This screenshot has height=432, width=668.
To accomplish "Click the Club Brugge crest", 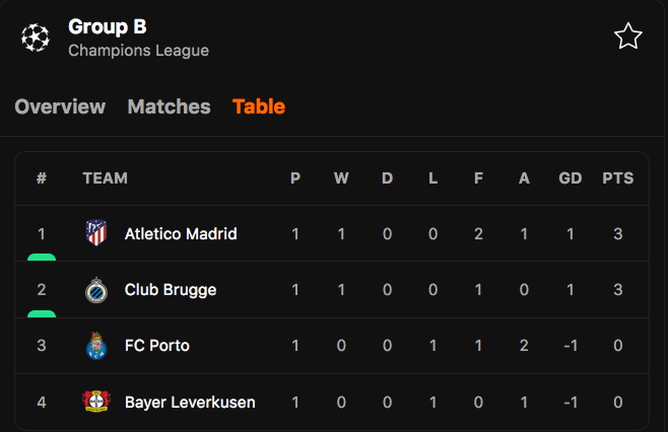I will [96, 290].
